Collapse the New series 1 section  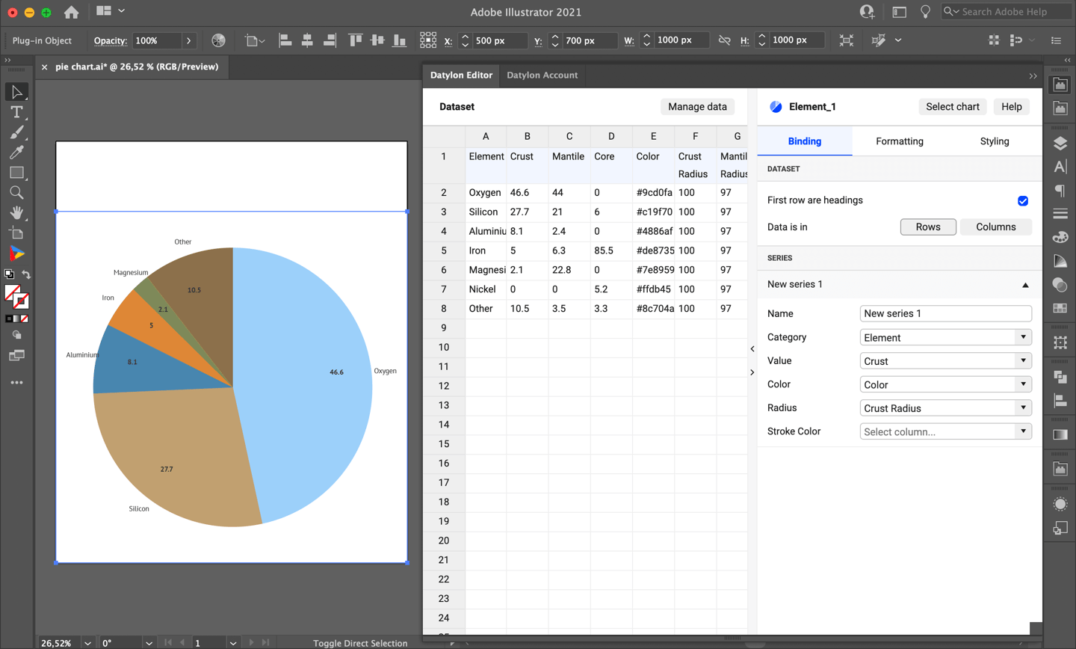(x=1025, y=285)
